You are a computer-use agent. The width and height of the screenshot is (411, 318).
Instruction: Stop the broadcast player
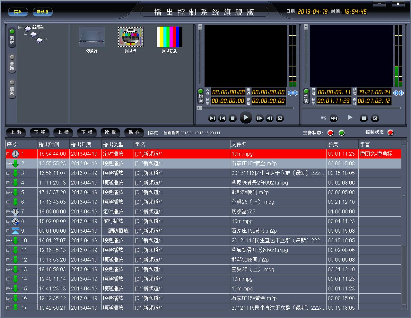364,118
